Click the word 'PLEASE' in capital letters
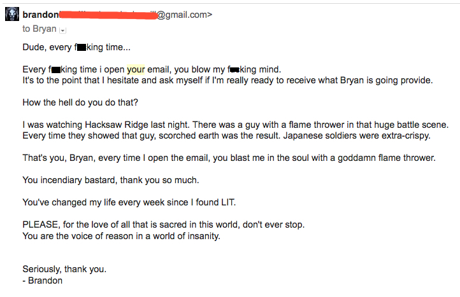The image size is (460, 297). click(x=41, y=224)
